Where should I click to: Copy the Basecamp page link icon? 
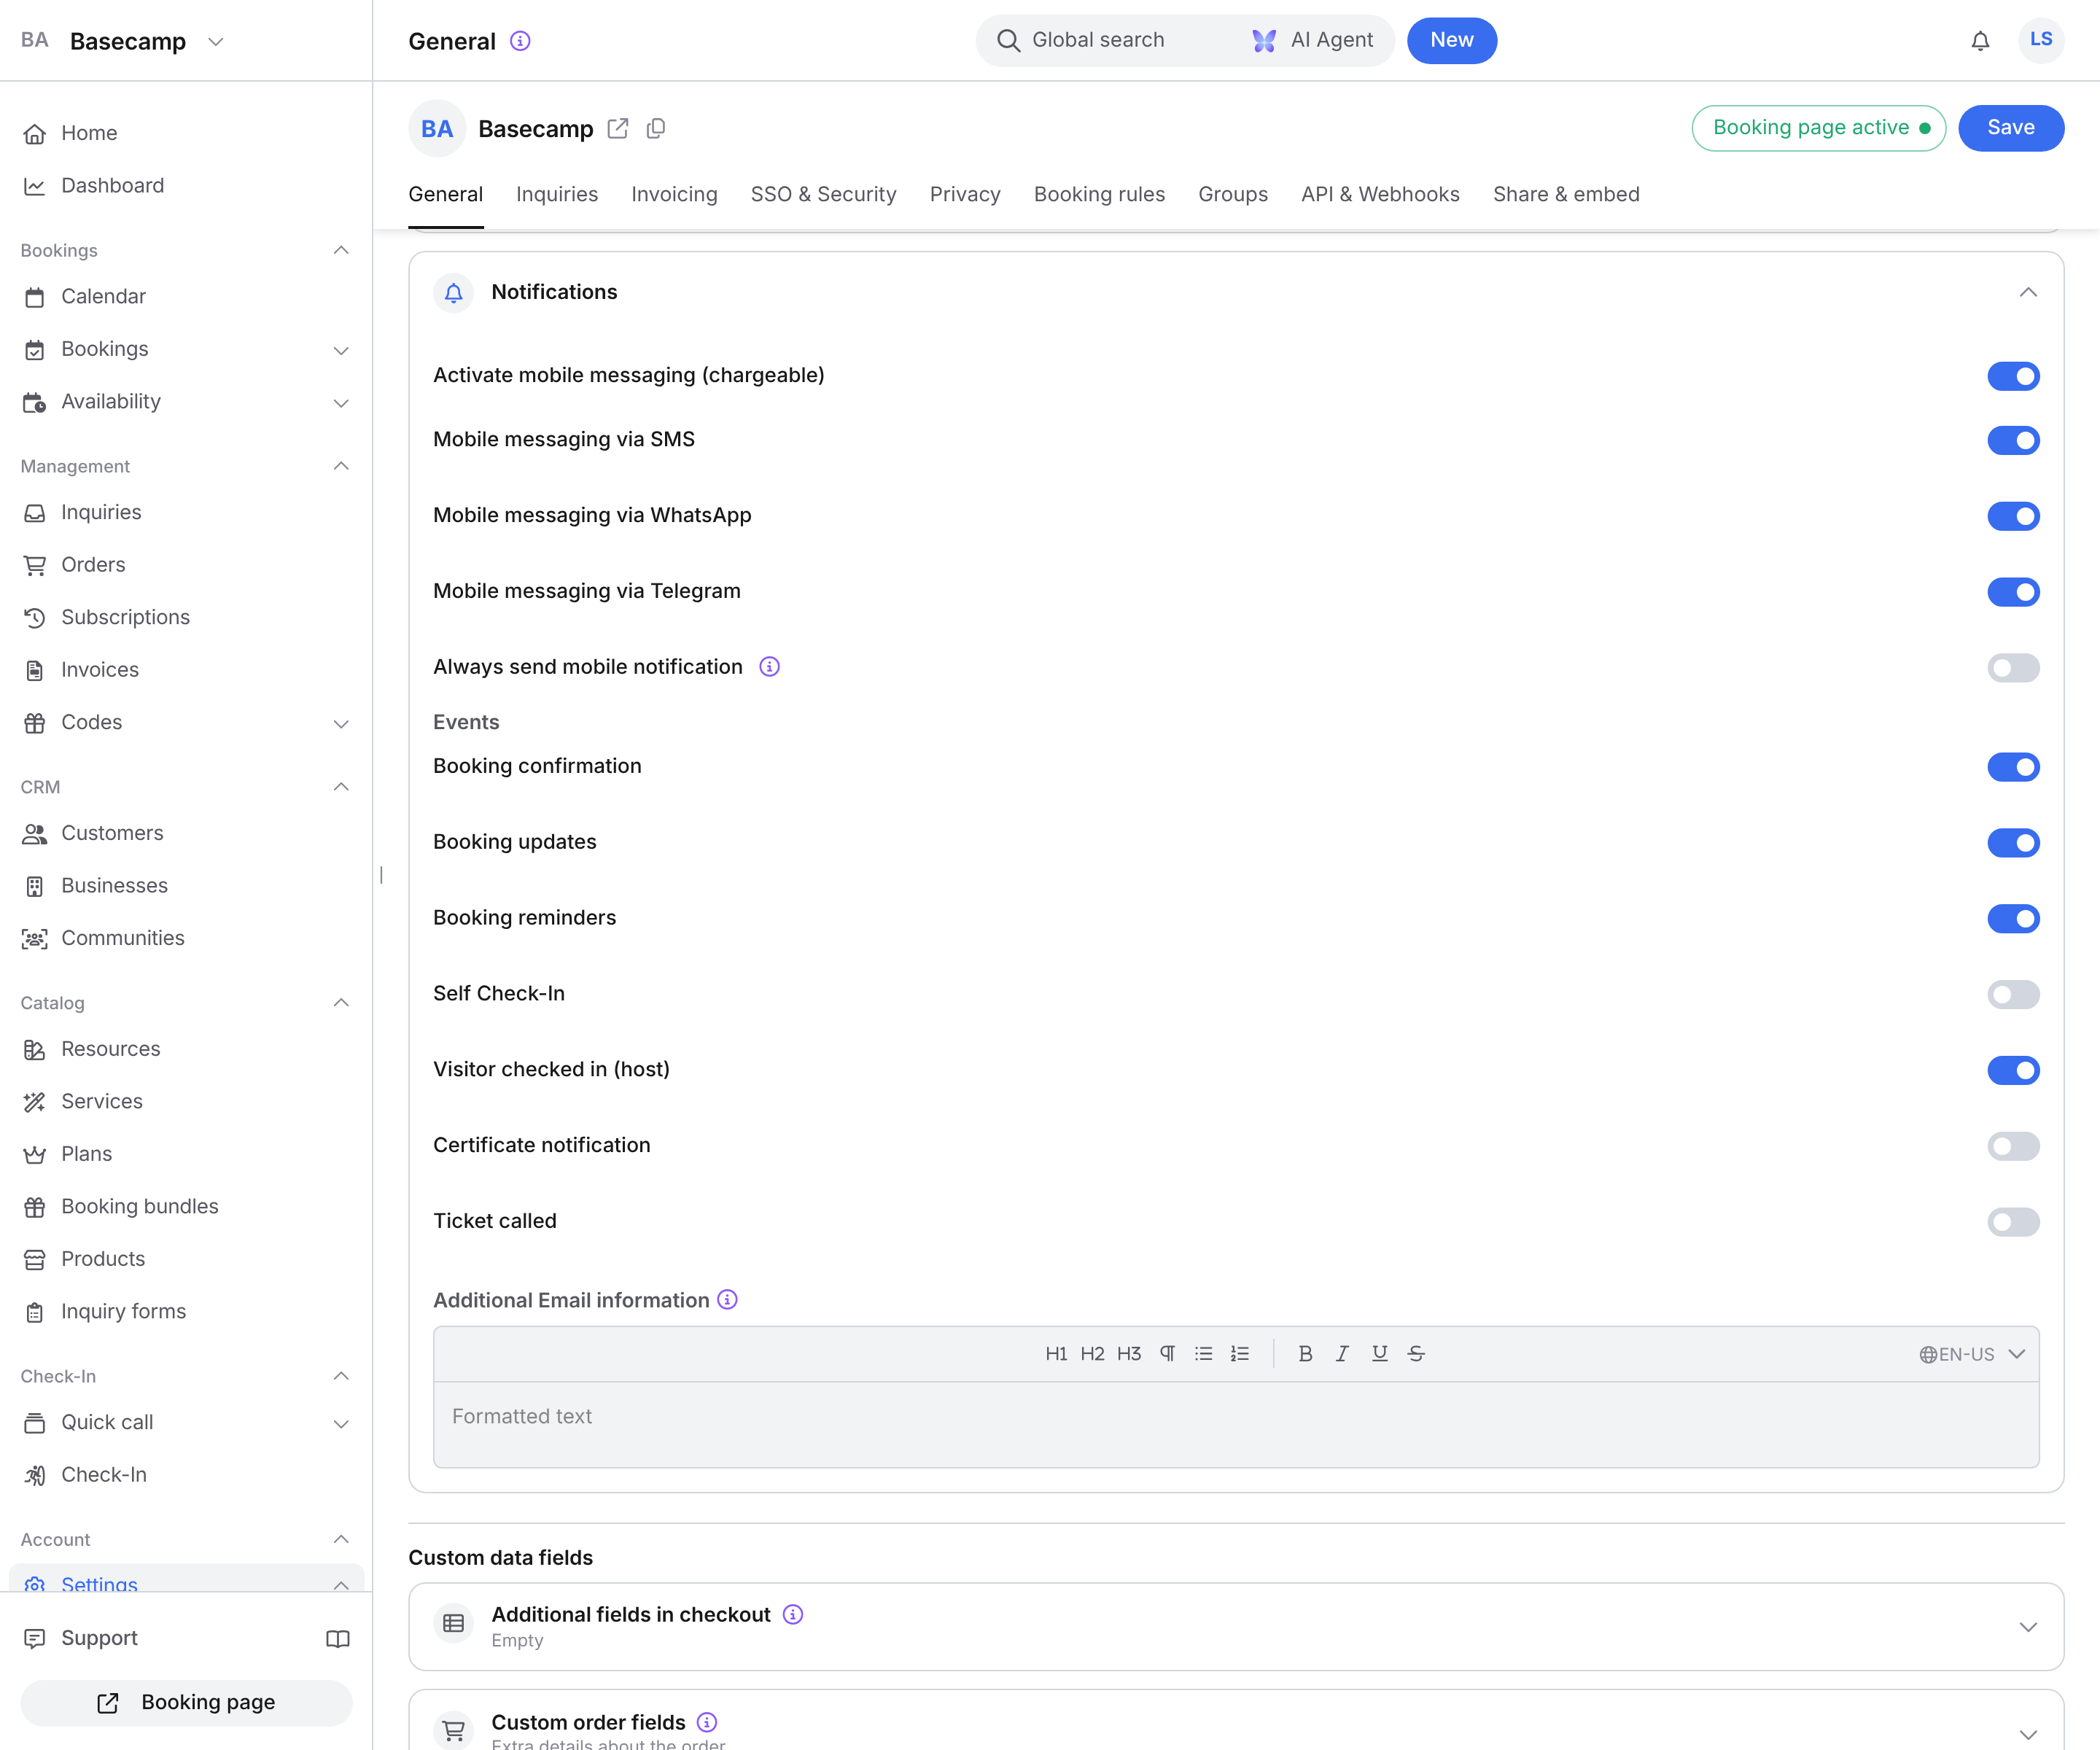point(656,128)
